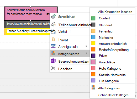Expand the Kategorisieren submenu arrow
This screenshot has height=99, width=137.
(86, 53)
